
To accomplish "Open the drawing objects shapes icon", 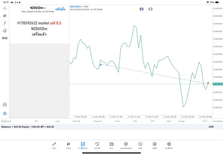I will [5, 31].
